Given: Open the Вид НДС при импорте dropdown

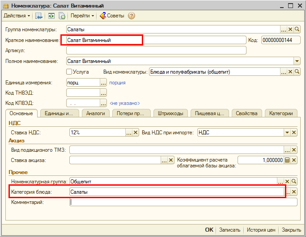Looking at the screenshot, I should click(287, 133).
